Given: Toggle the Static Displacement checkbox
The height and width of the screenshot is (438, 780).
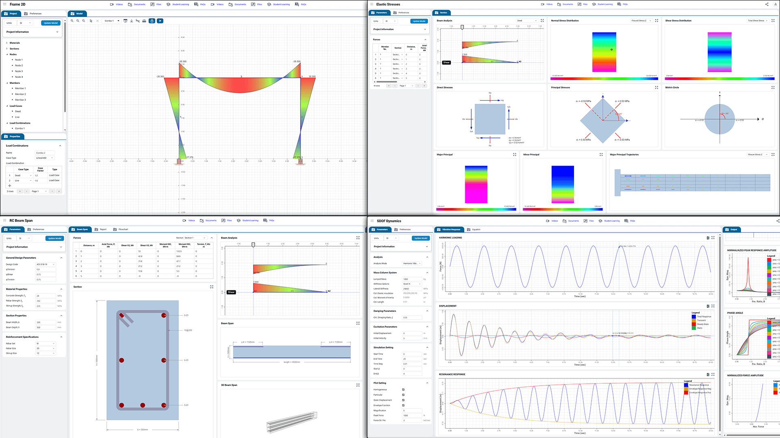Looking at the screenshot, I should point(403,400).
